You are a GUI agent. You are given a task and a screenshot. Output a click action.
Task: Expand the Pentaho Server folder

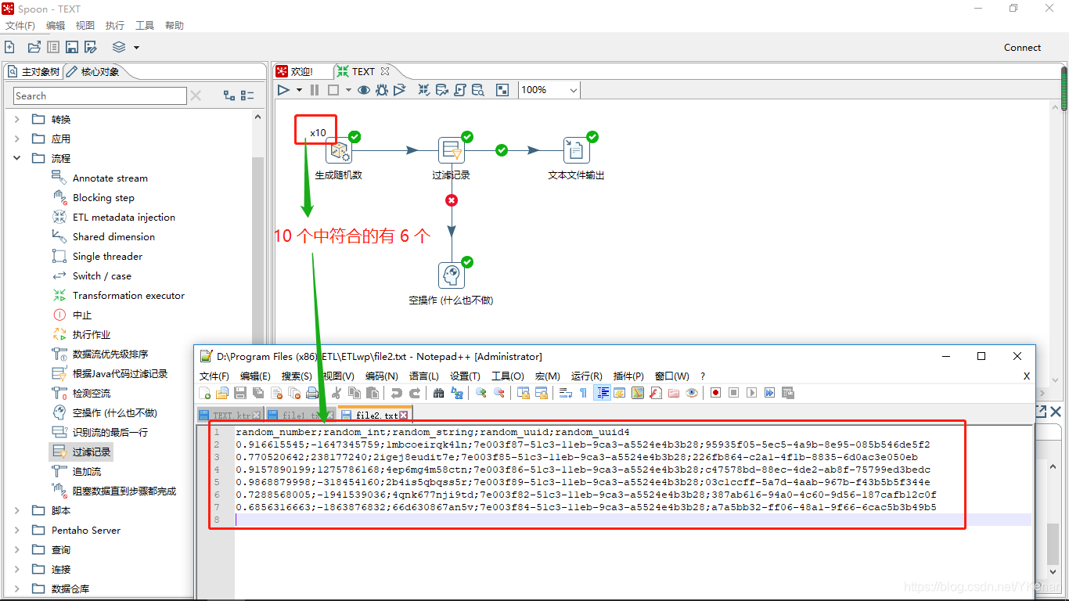coord(17,530)
